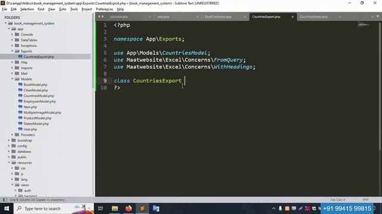Click the tab history back arrow
The image size is (382, 214).
click(x=99, y=17)
